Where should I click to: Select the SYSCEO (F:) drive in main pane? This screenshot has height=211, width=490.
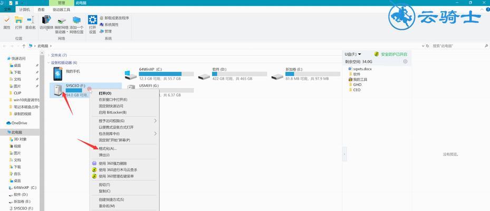click(x=85, y=90)
